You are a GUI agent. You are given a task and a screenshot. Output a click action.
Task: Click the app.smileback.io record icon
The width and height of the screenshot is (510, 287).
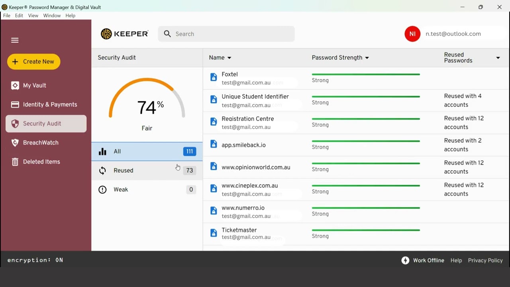coord(214,144)
